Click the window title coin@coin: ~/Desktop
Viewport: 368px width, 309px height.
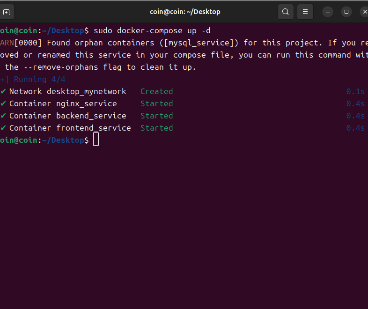pos(185,12)
